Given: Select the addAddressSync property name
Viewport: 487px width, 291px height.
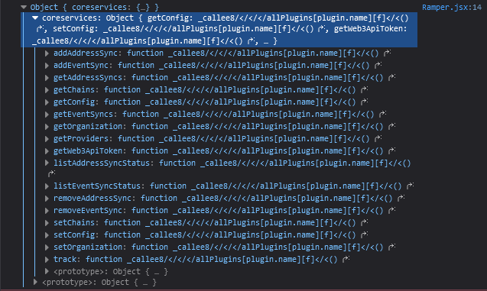Looking at the screenshot, I should point(86,53).
